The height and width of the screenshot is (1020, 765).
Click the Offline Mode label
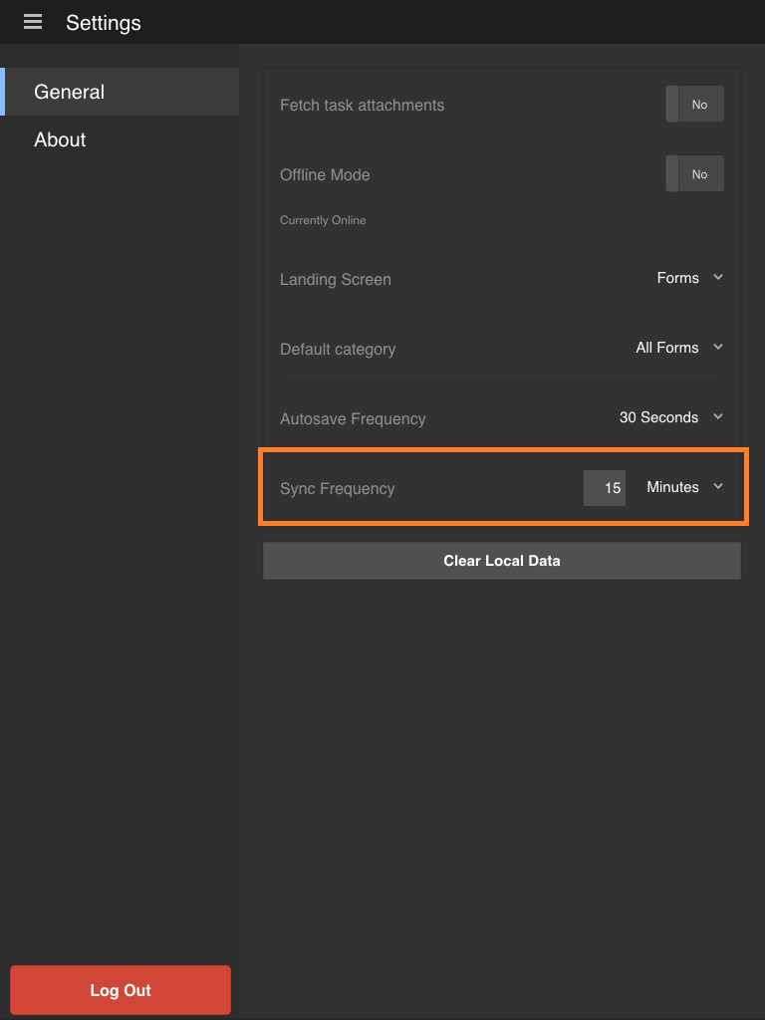pos(325,175)
